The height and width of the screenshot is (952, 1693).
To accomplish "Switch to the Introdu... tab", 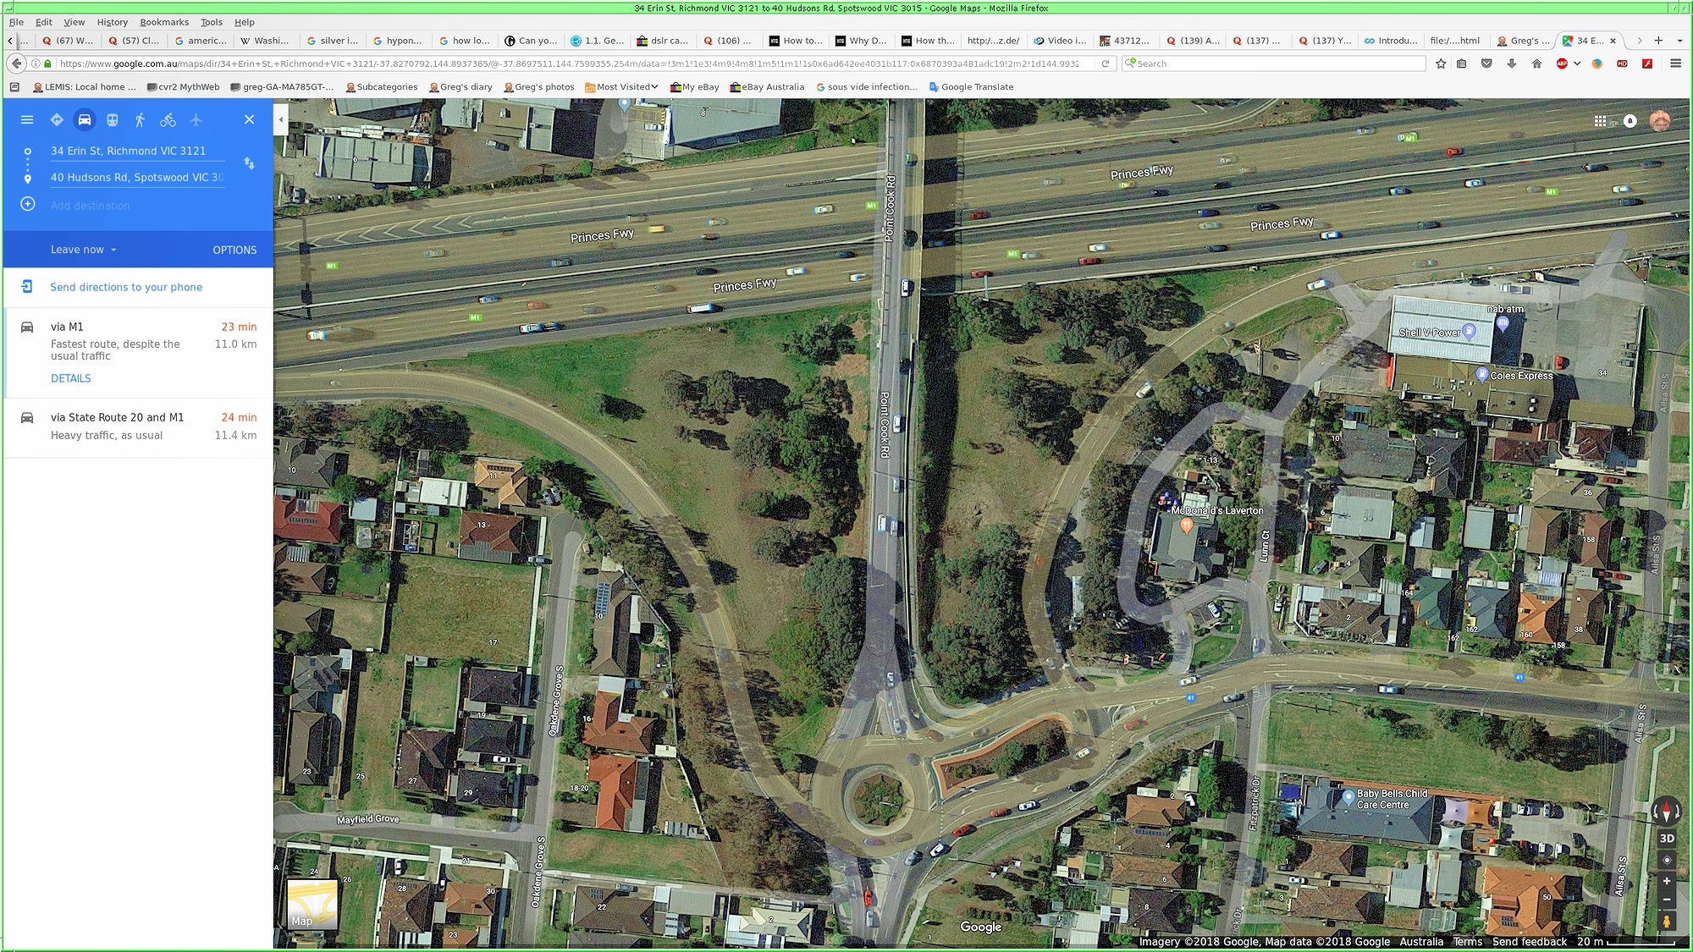I will click(1390, 40).
